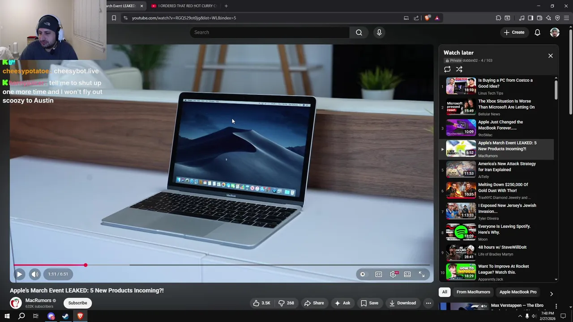Click the Download button
The width and height of the screenshot is (573, 322).
[x=403, y=303]
